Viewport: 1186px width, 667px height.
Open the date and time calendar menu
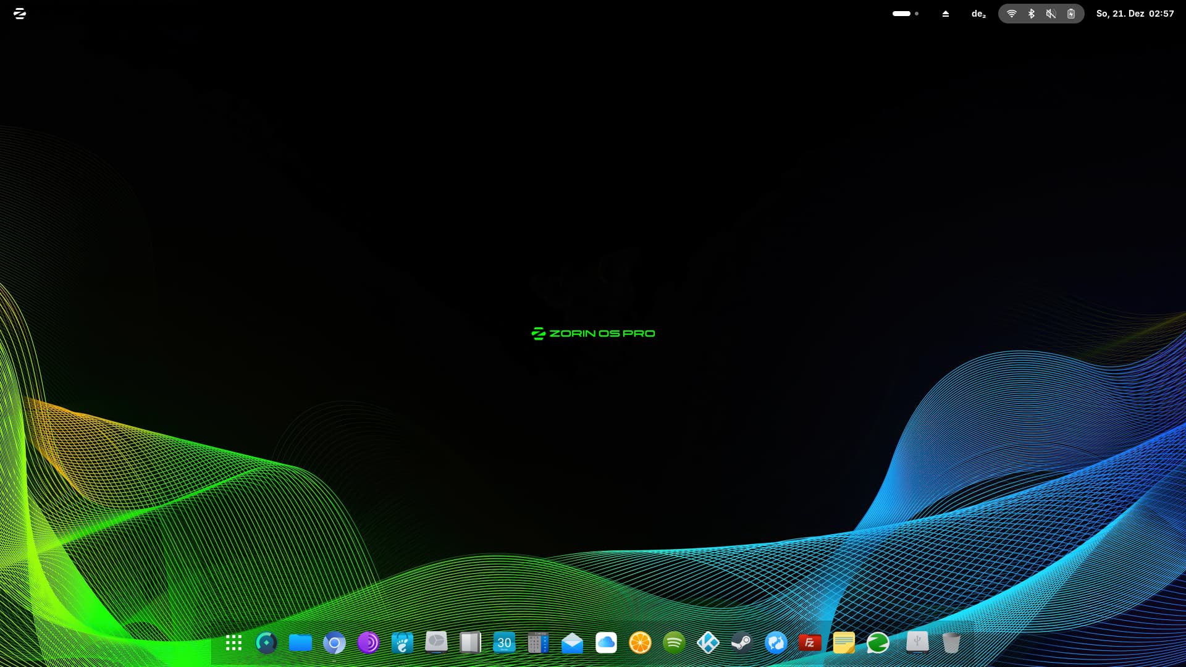click(1135, 14)
